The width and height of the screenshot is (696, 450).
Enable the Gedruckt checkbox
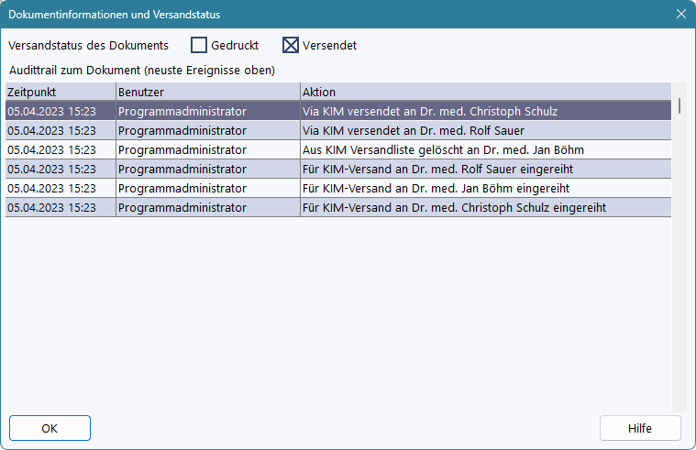[x=199, y=45]
